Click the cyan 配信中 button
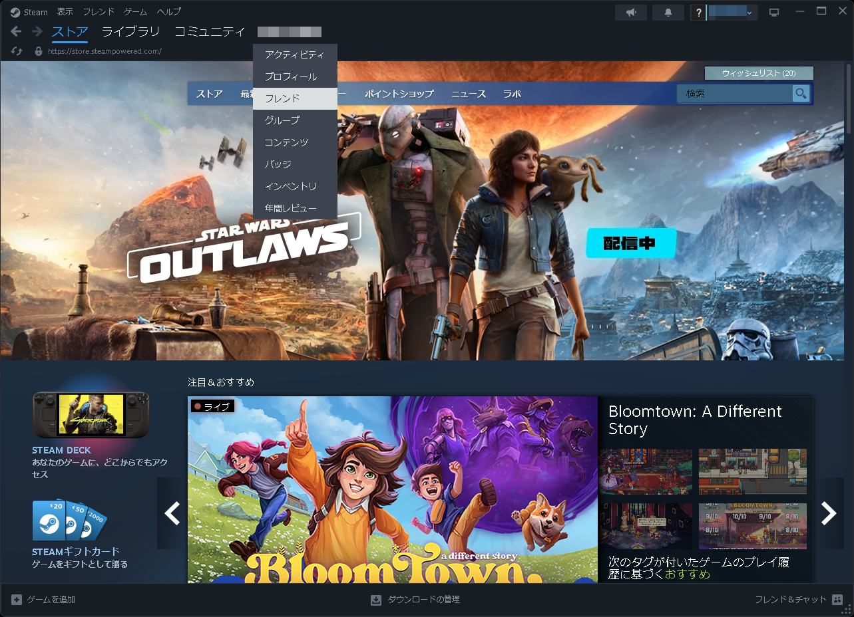This screenshot has height=617, width=854. 631,243
